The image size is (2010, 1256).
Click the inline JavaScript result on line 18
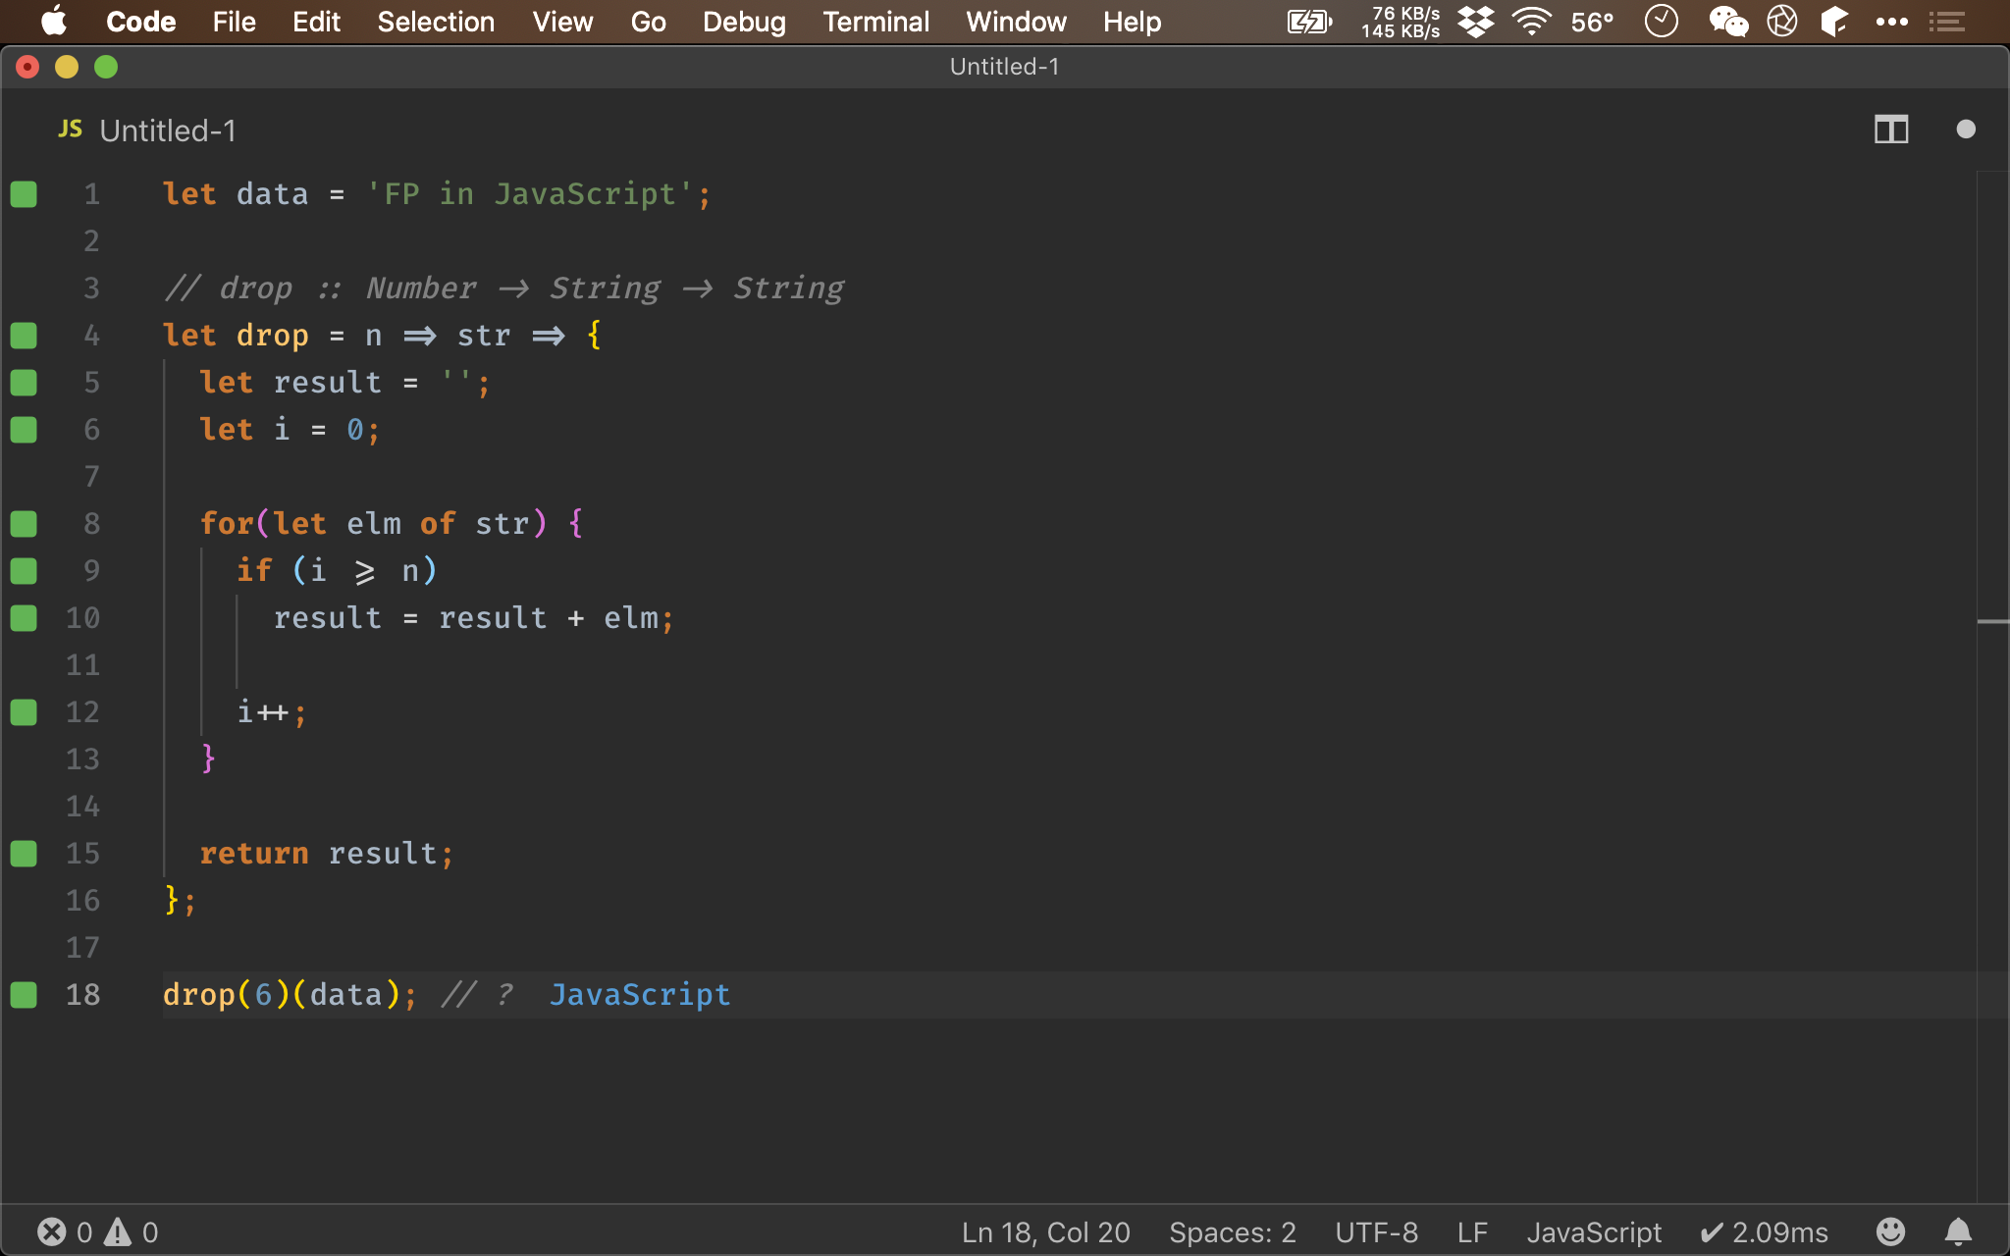639,995
